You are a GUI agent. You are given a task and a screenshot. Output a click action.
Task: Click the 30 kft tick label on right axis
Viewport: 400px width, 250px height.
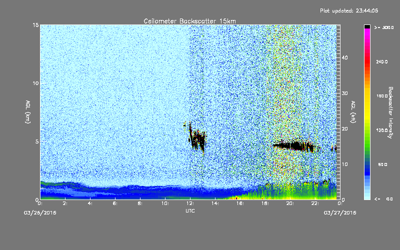[x=344, y=93]
